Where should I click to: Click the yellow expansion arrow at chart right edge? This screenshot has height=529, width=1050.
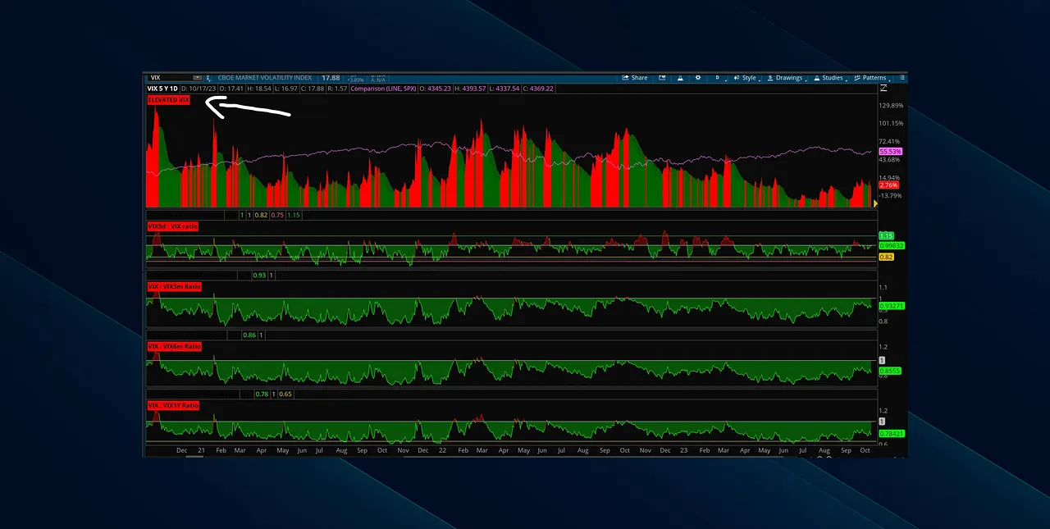875,203
